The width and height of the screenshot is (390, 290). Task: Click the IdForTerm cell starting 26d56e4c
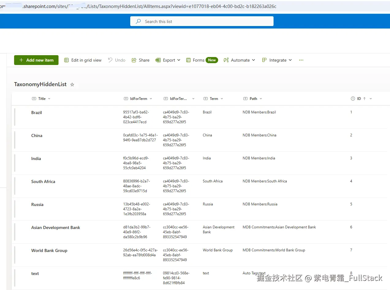point(141,253)
